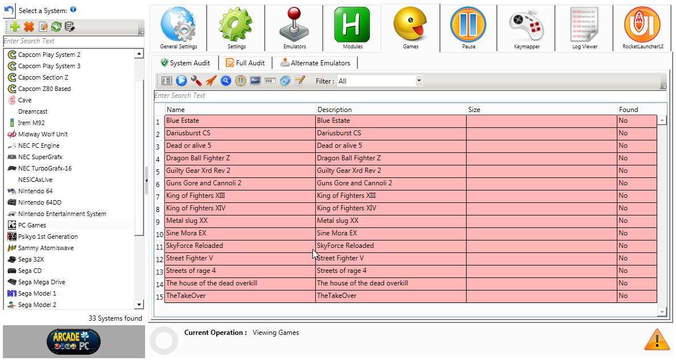Switch to the Full Audit tab

[245, 63]
